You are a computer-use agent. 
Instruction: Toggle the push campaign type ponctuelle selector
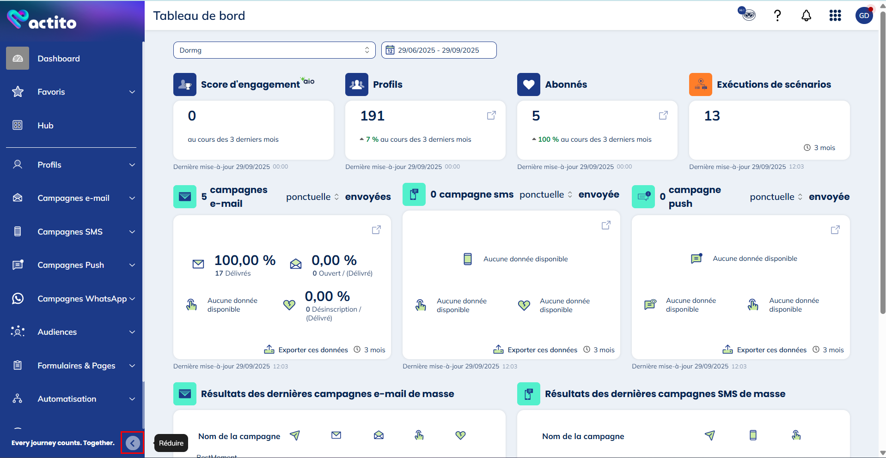(x=776, y=197)
